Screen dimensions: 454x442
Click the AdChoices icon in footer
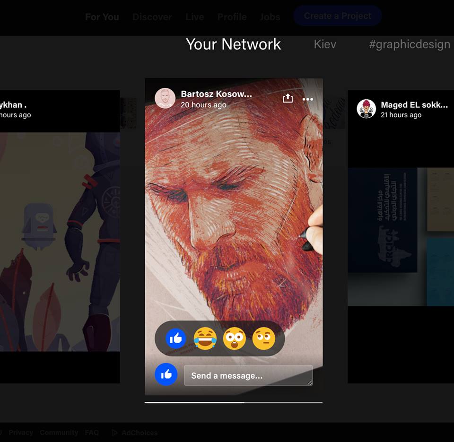click(x=114, y=433)
